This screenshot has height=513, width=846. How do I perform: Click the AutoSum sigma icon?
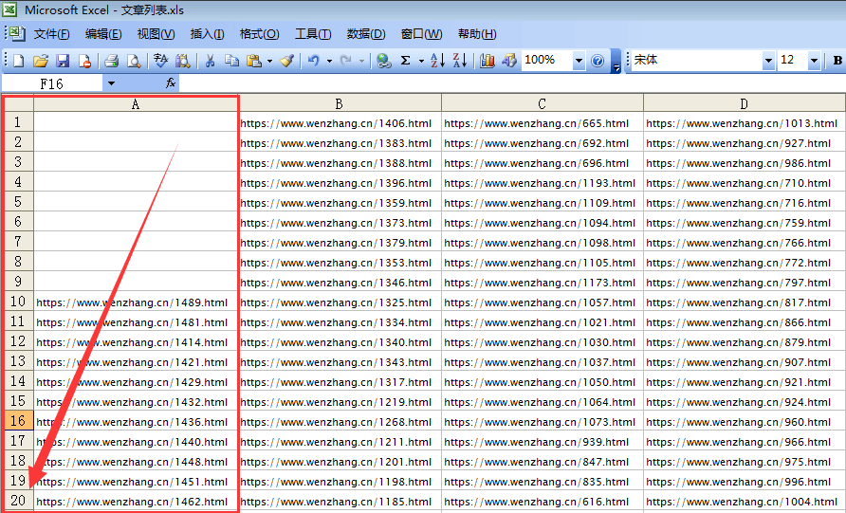coord(406,61)
